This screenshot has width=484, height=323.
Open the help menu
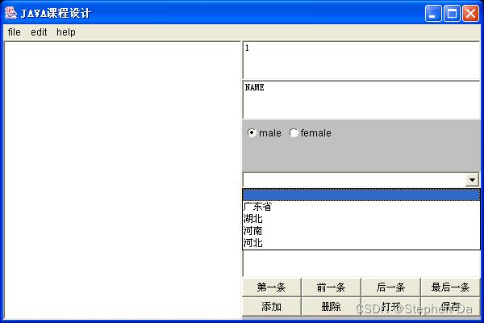pyautogui.click(x=66, y=31)
